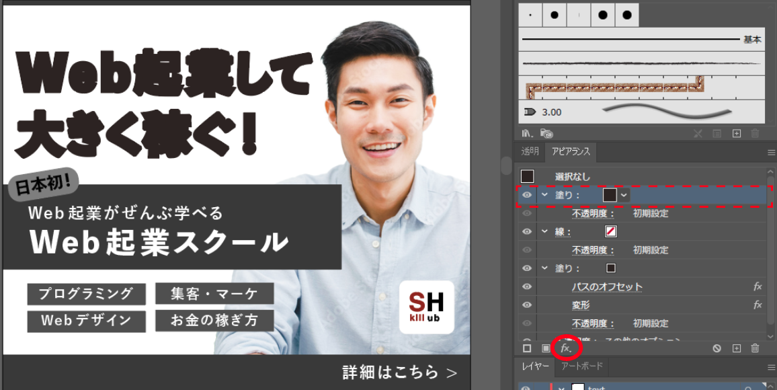Click the Appearance panel scrollbar down arrow

coord(770,336)
